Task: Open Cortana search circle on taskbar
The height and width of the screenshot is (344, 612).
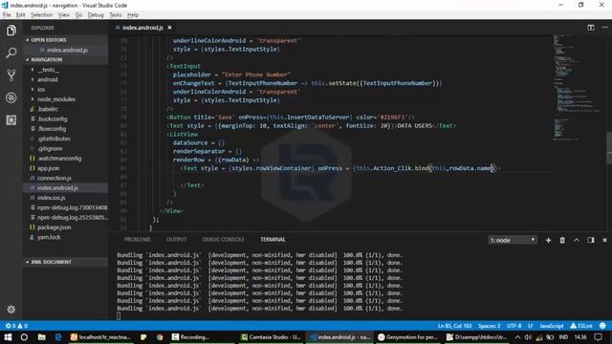Action: pyautogui.click(x=24, y=337)
